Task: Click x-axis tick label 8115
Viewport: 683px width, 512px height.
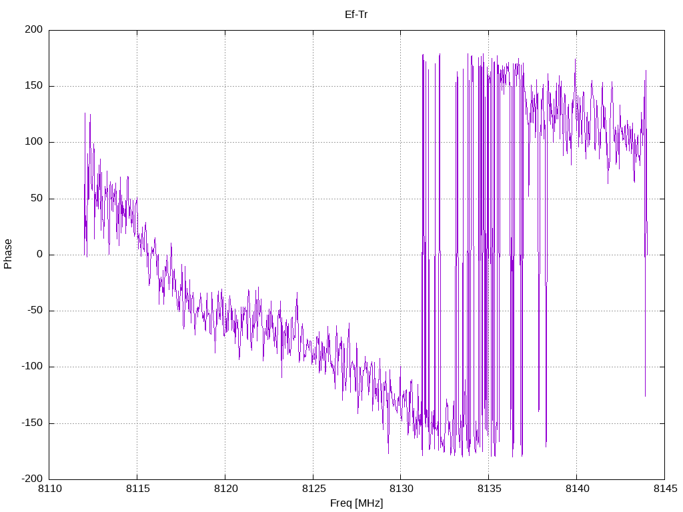Action: click(x=137, y=489)
